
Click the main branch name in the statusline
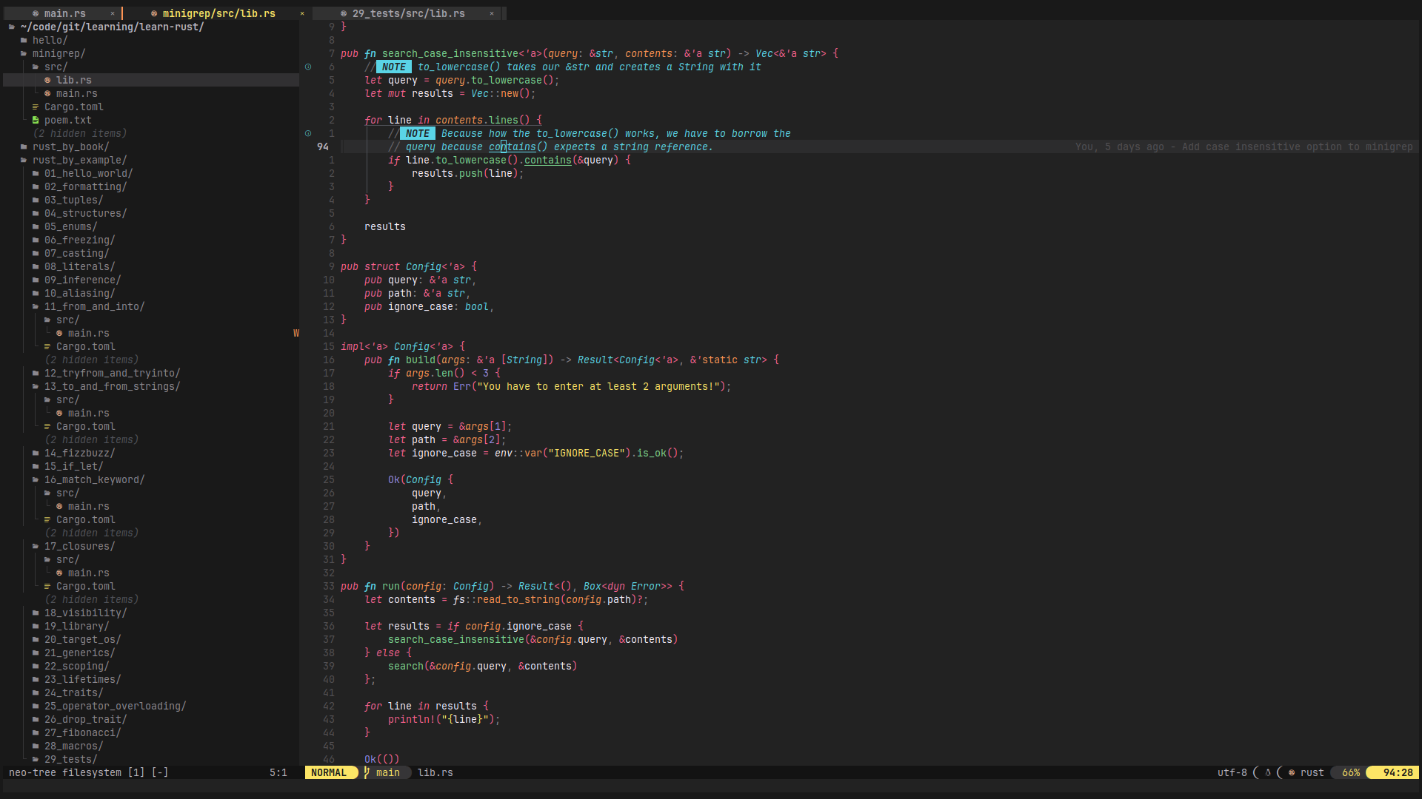(387, 772)
